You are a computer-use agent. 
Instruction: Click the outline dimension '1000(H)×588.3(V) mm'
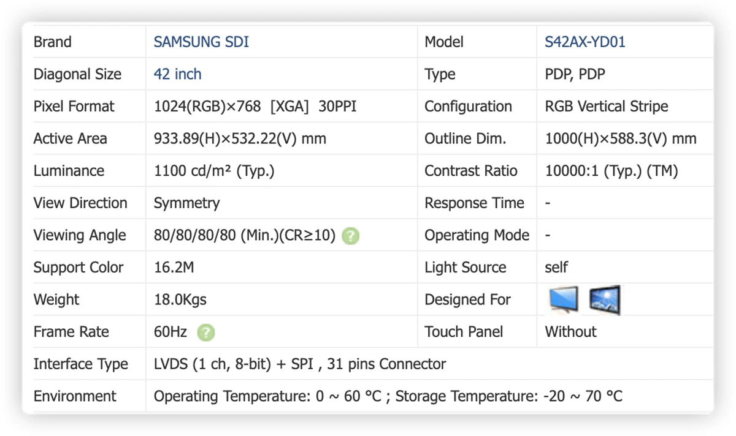(x=621, y=139)
